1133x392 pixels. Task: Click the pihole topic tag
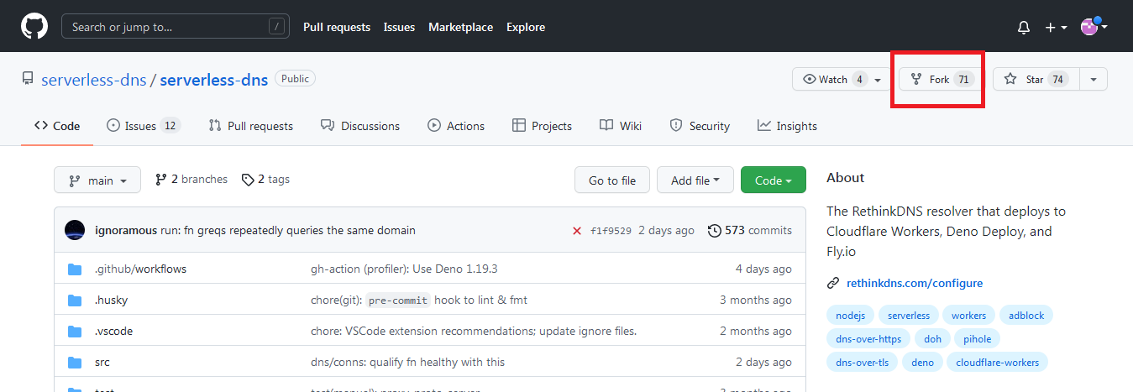point(978,339)
